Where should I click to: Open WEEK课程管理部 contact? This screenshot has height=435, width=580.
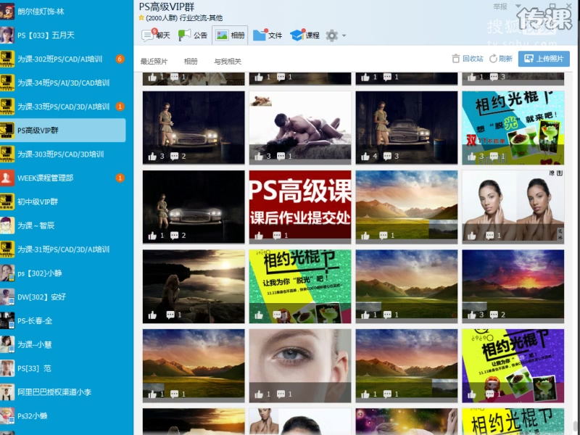pyautogui.click(x=63, y=178)
